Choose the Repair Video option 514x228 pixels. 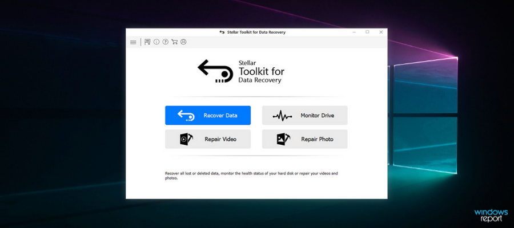208,139
